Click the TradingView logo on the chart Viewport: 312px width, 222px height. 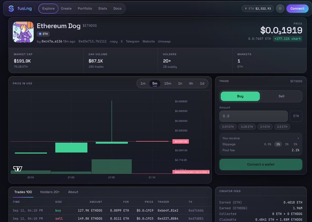pyautogui.click(x=18, y=168)
